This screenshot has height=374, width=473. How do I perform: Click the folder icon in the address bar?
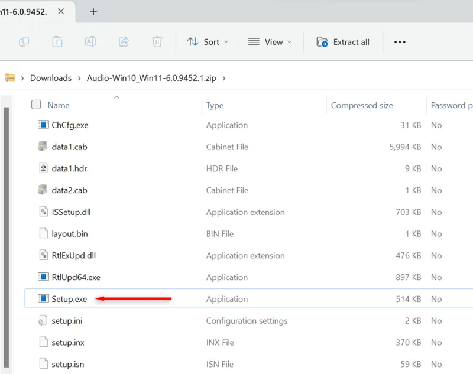11,77
